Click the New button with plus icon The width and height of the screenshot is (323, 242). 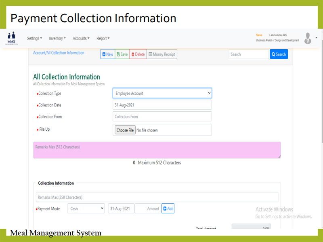coord(108,54)
